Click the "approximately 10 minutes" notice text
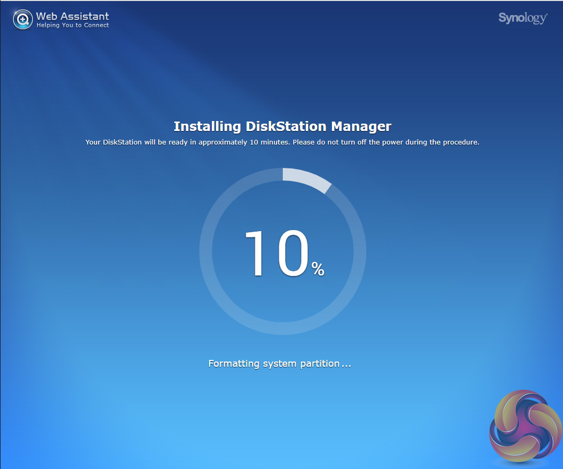 coord(282,142)
